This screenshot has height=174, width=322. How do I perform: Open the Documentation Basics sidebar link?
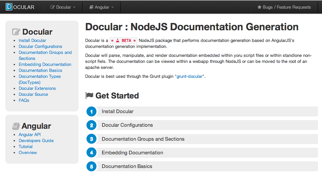[x=40, y=70]
